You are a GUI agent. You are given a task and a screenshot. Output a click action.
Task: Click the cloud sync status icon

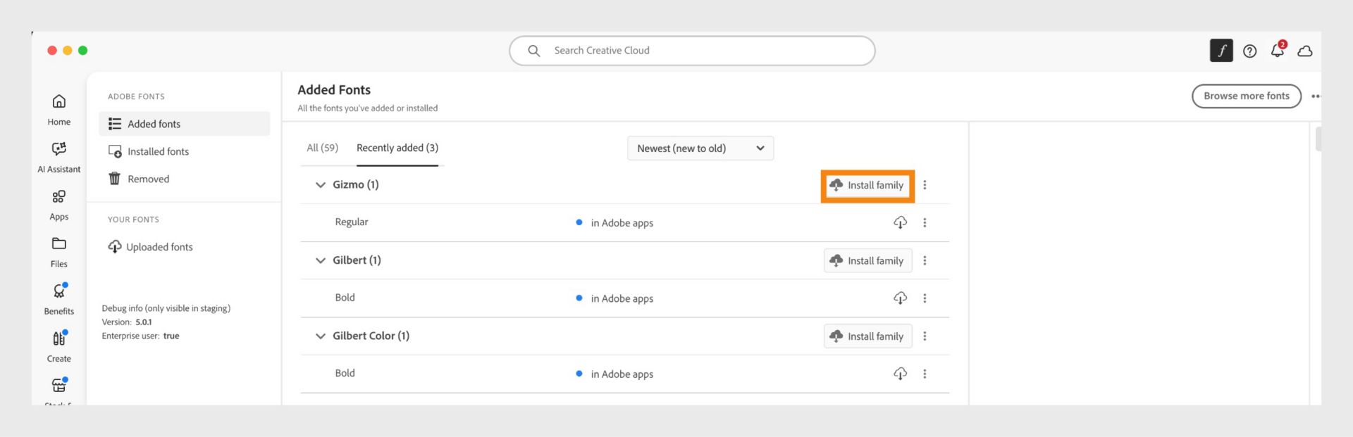pyautogui.click(x=1305, y=51)
